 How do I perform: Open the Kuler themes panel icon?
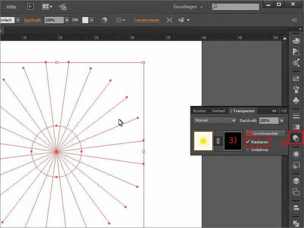click(296, 63)
